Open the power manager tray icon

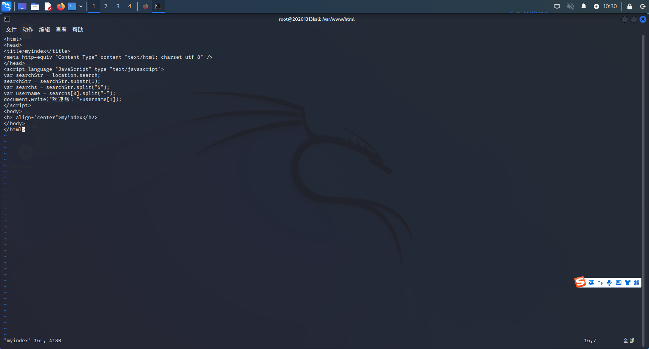pyautogui.click(x=596, y=6)
